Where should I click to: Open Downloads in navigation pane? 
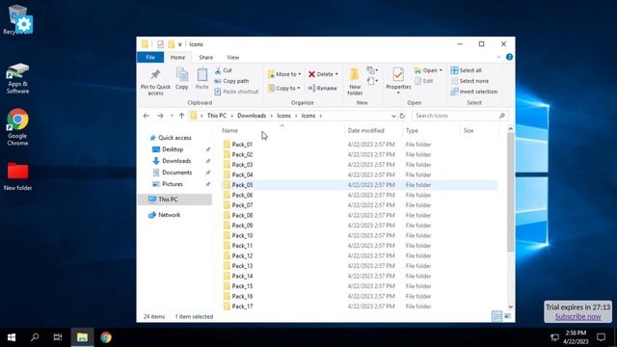[172, 161]
